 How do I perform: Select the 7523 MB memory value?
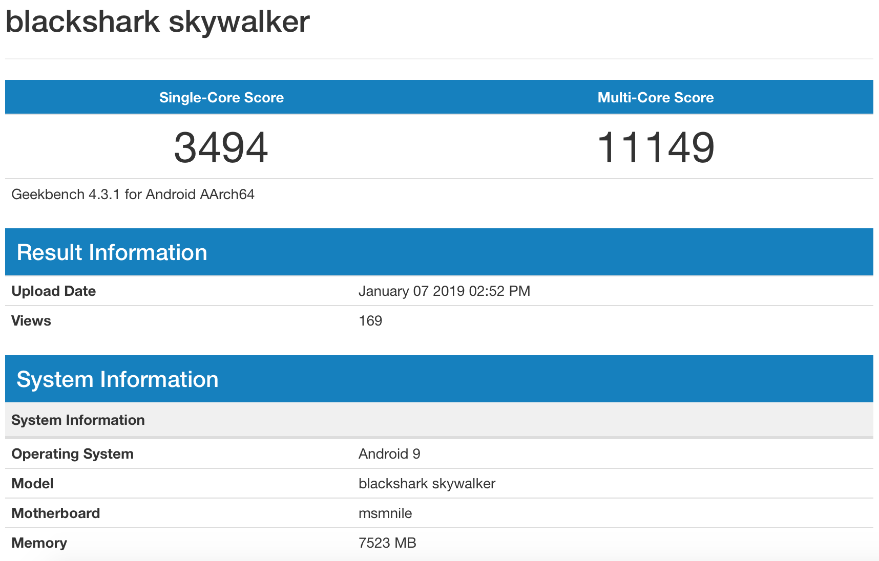pos(387,543)
